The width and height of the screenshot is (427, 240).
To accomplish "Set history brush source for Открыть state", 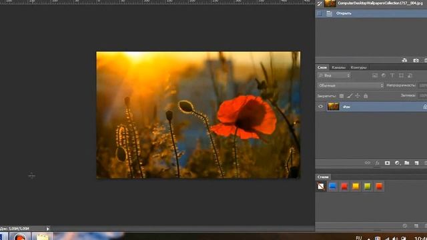I will [320, 13].
